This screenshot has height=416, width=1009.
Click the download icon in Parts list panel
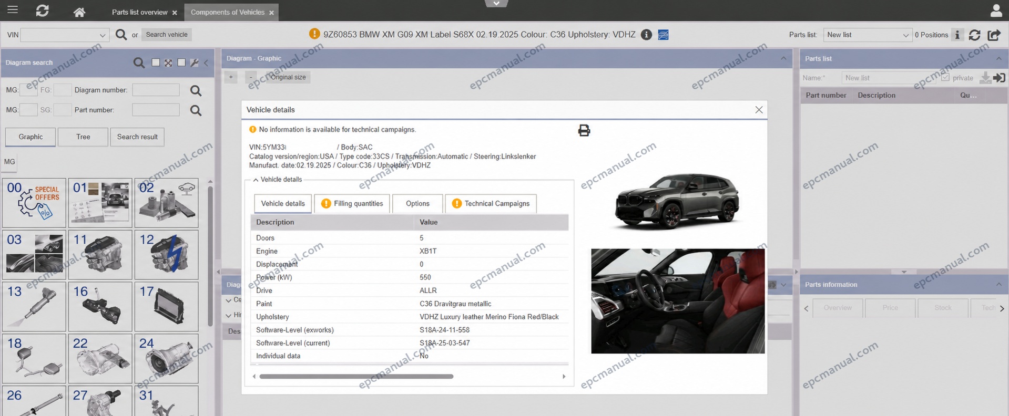coord(986,78)
